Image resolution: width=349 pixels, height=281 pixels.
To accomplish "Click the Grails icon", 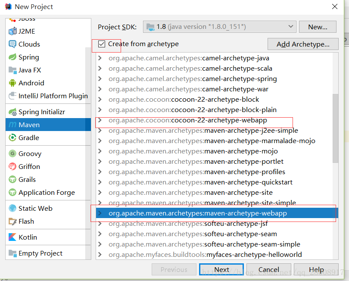I will 12,179.
